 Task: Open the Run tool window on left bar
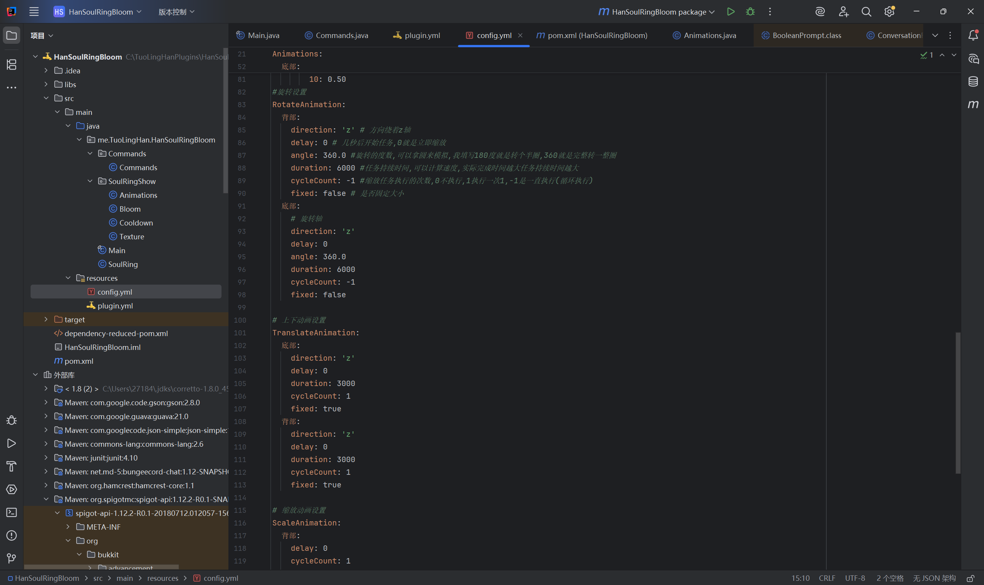tap(12, 444)
